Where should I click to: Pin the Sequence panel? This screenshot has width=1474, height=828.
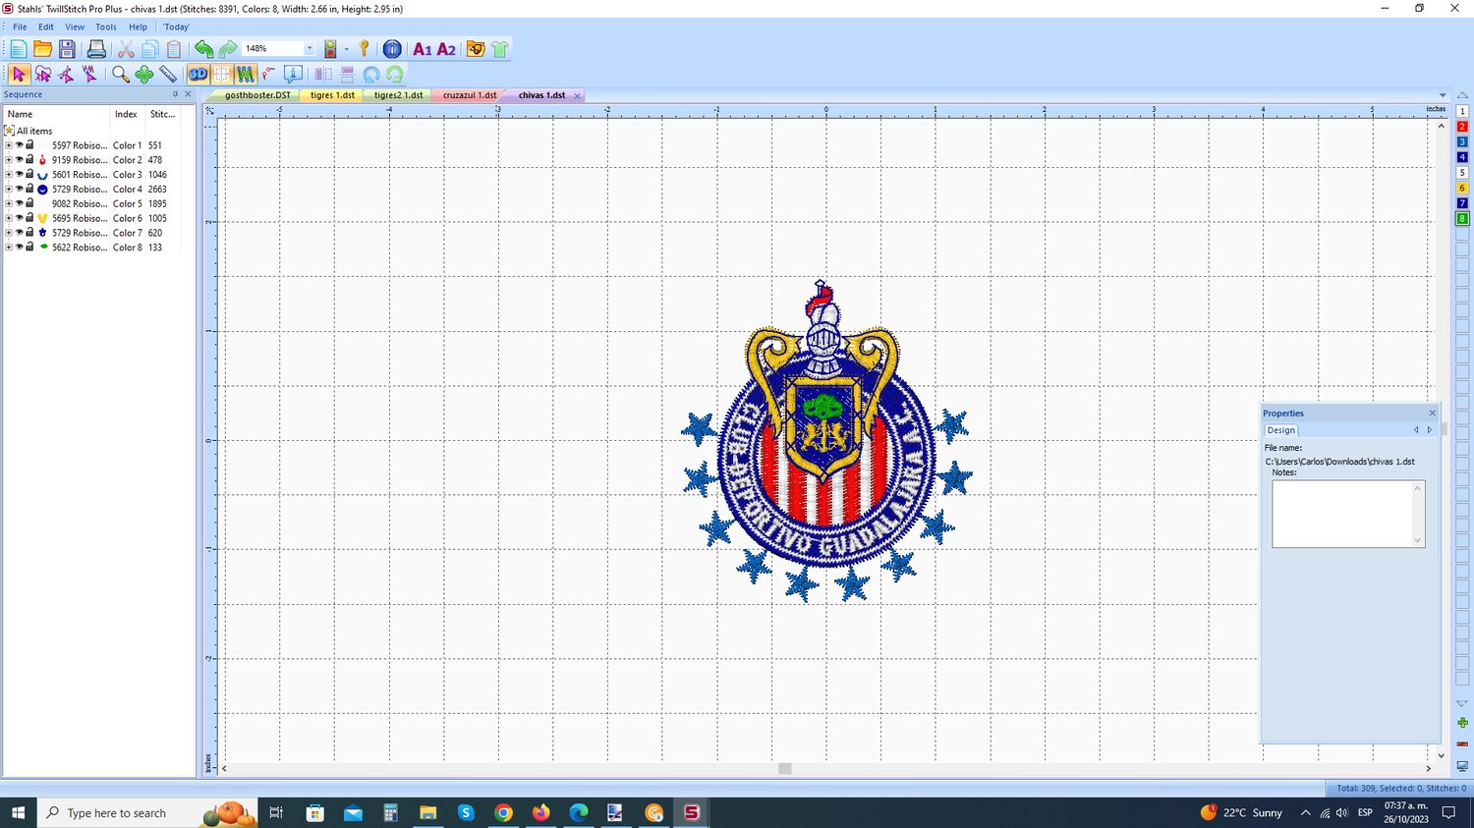coord(175,94)
